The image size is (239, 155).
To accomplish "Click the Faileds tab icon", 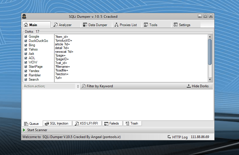I will [x=106, y=124].
